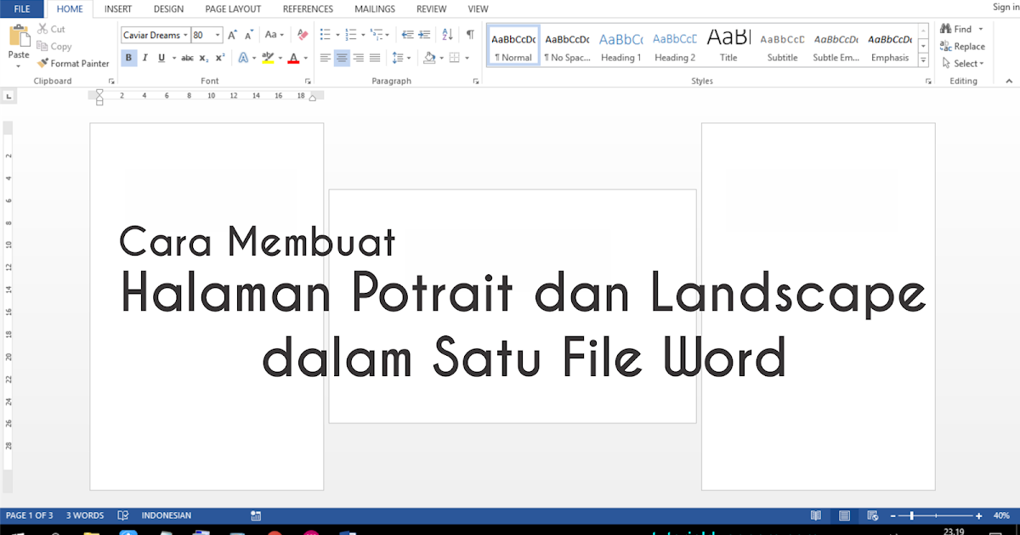Apply borders to the paragraph

point(455,58)
